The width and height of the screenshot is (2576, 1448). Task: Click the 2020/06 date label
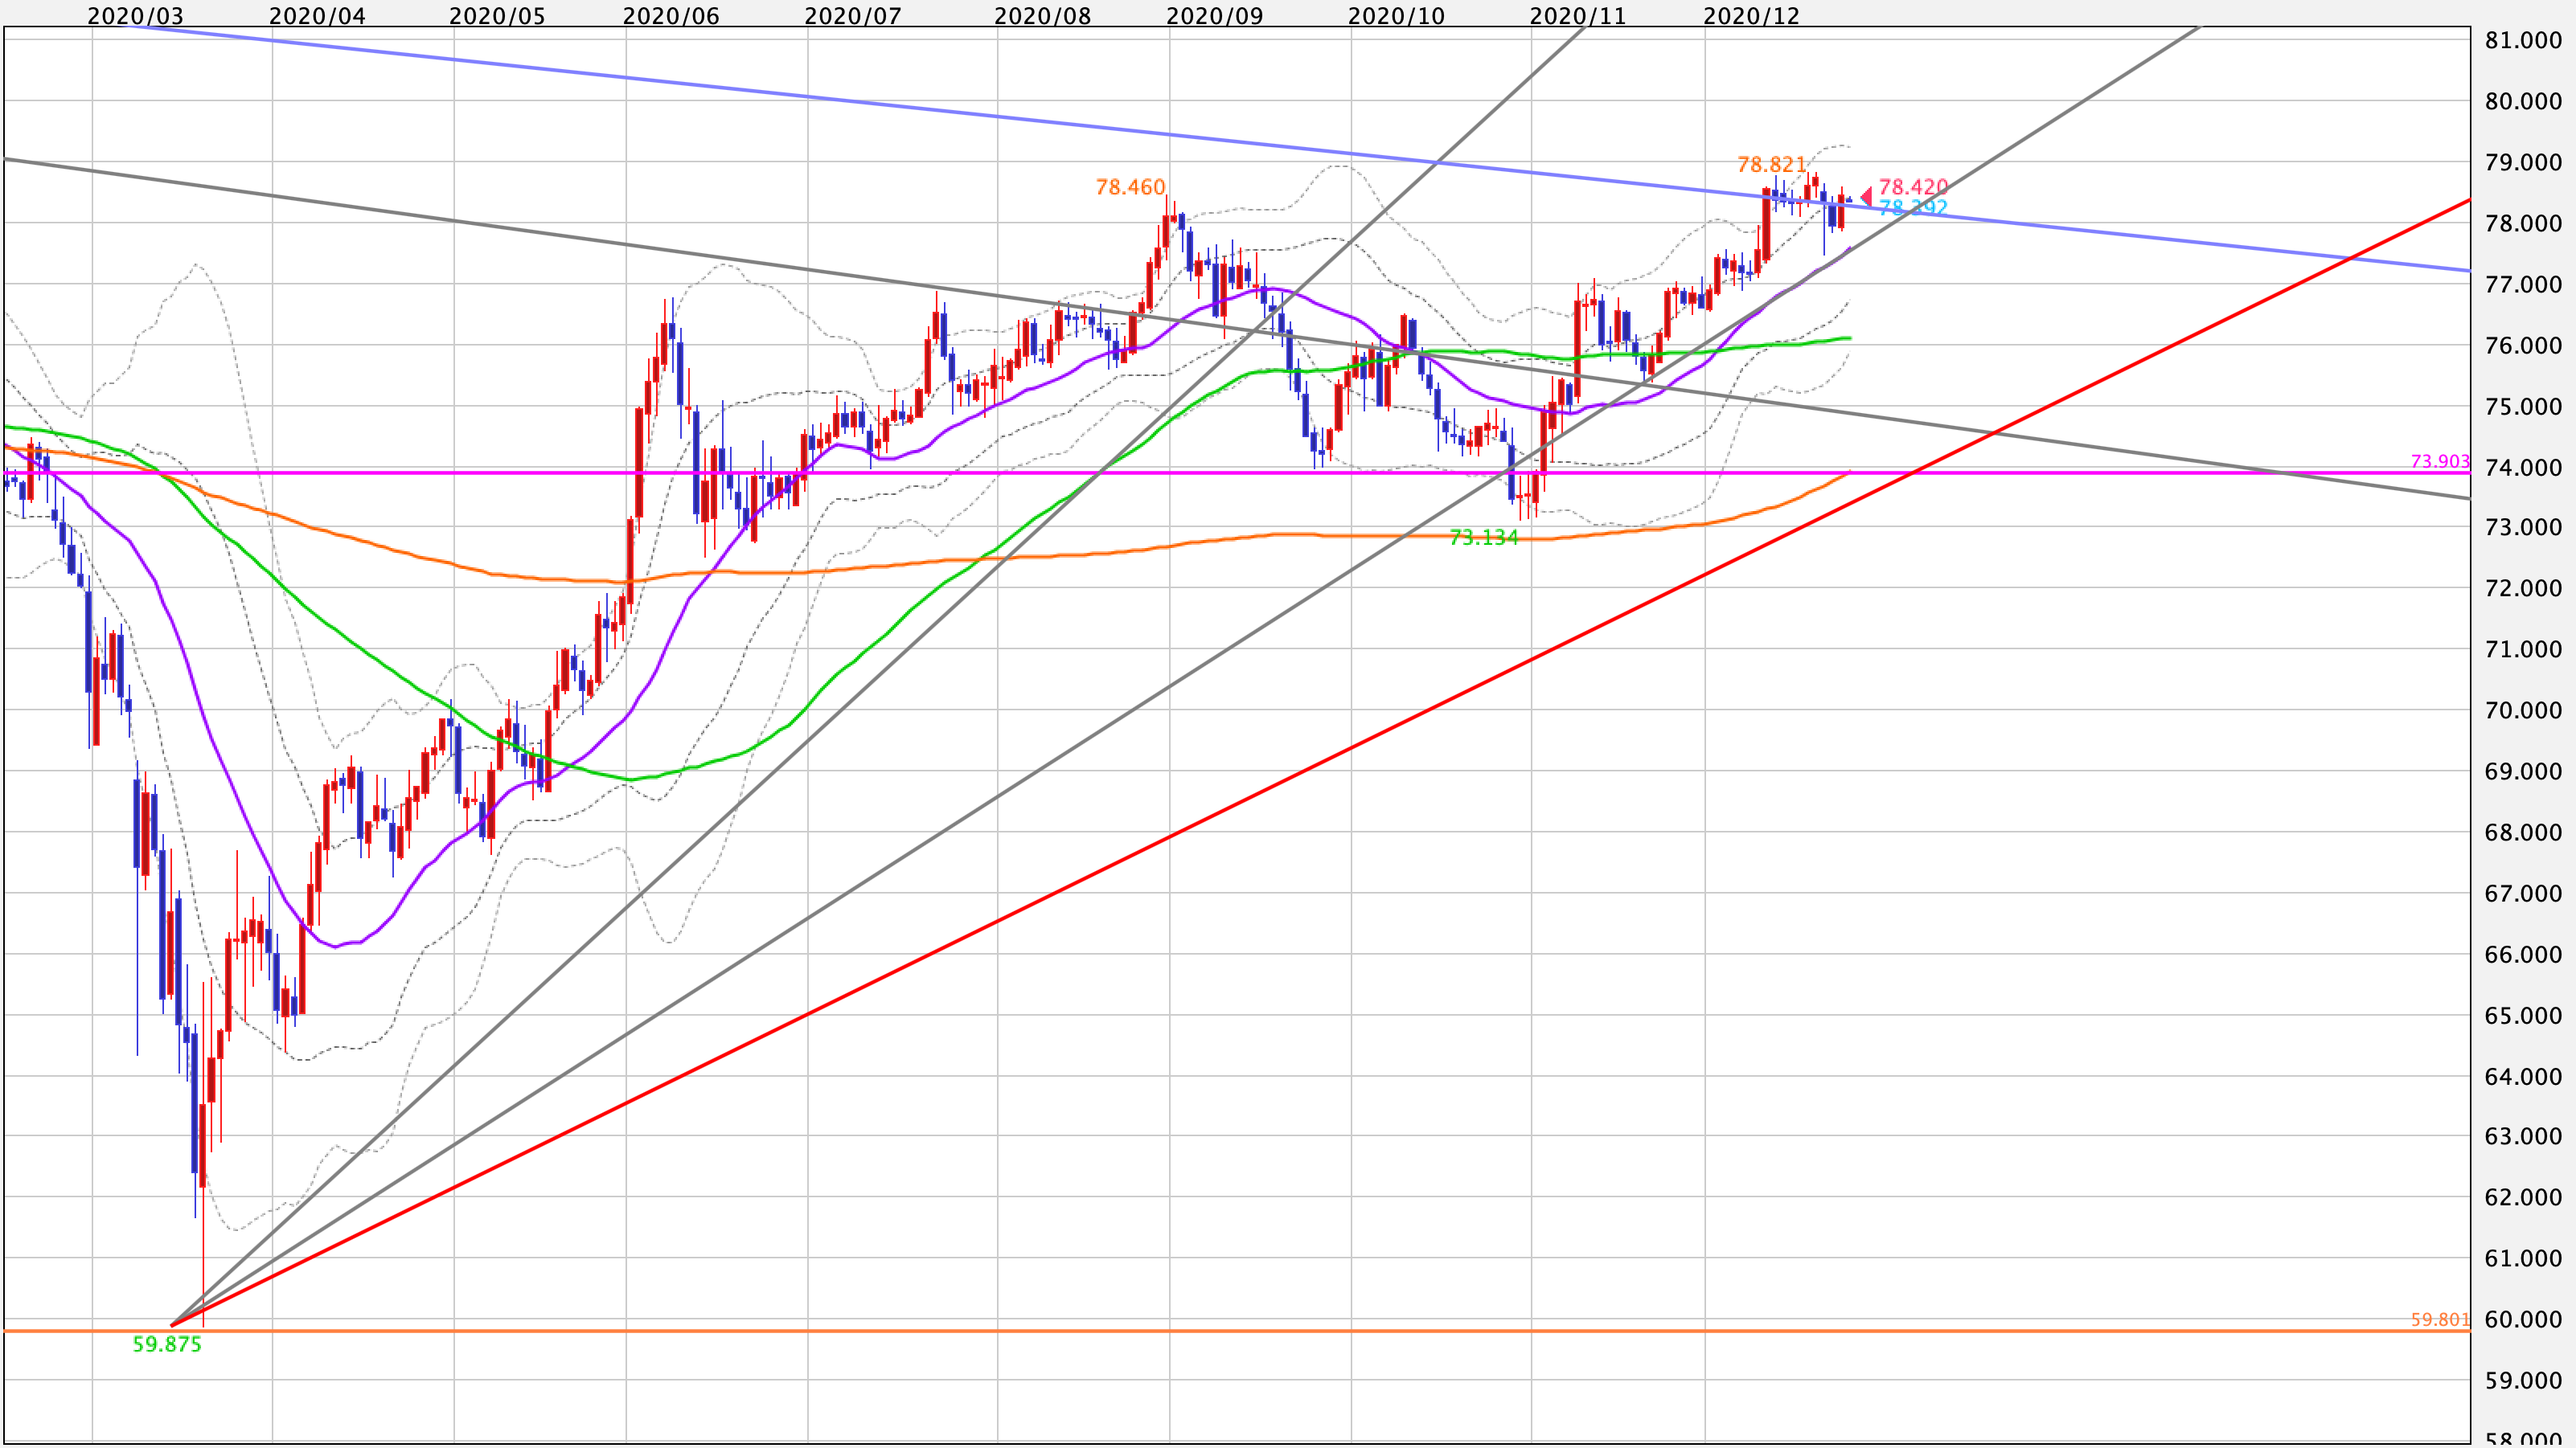[x=671, y=16]
